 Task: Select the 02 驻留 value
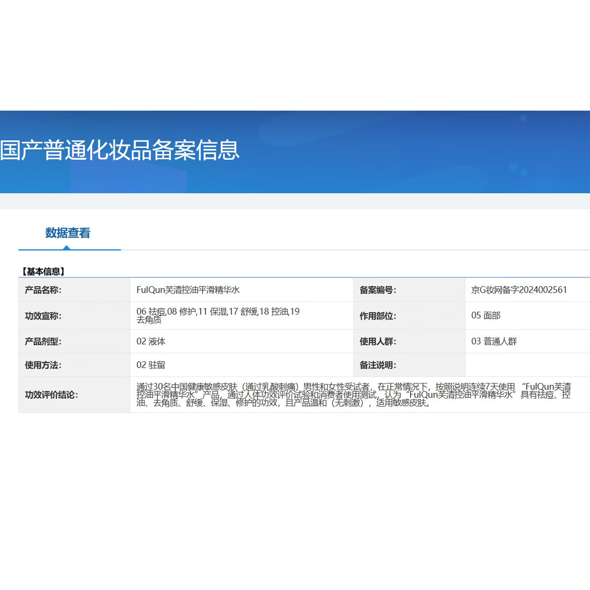151,365
